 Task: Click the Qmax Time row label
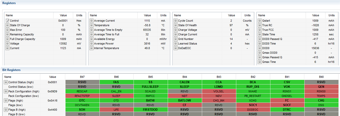[269, 62]
